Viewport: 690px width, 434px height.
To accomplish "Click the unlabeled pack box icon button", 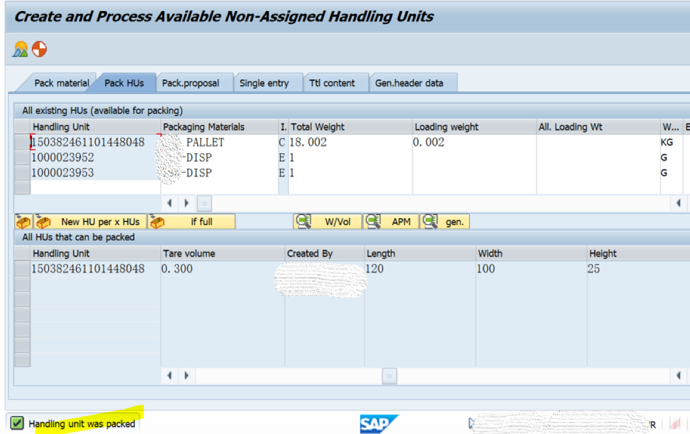I will 24,221.
